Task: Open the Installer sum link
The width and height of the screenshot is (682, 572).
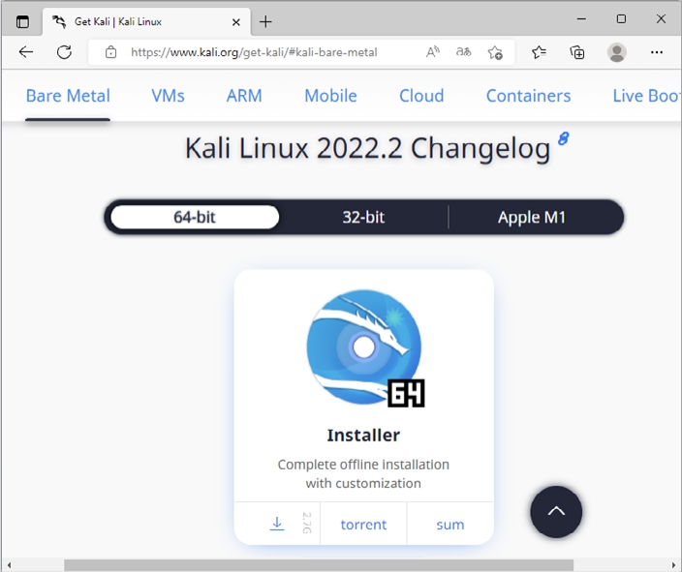Action: click(450, 525)
